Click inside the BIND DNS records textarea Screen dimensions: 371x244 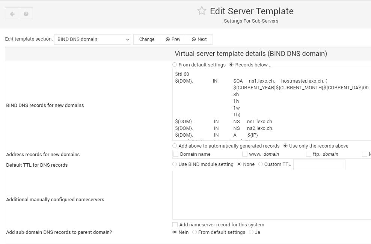271,104
